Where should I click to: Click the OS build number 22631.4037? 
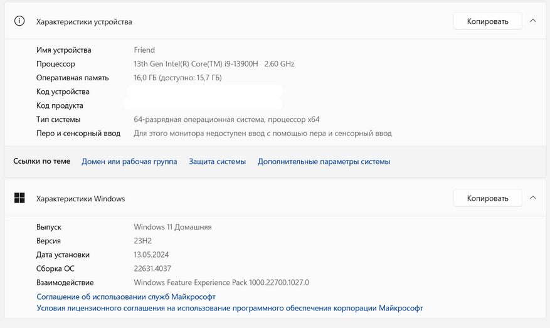pyautogui.click(x=152, y=268)
